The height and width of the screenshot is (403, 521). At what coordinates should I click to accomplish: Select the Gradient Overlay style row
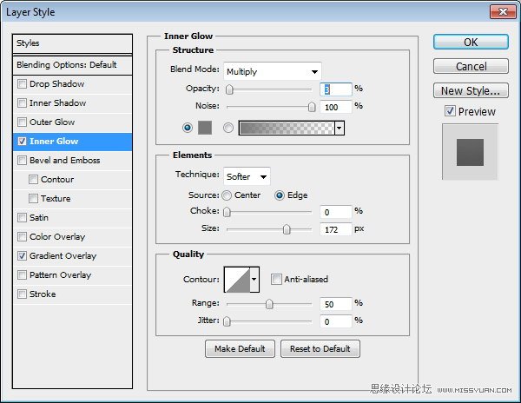(x=72, y=256)
